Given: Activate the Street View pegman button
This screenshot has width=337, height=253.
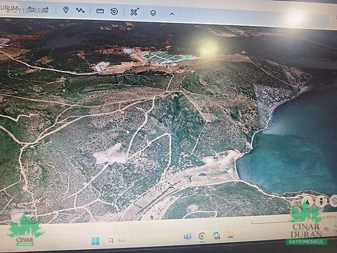Looking at the screenshot, I should coord(322,201).
